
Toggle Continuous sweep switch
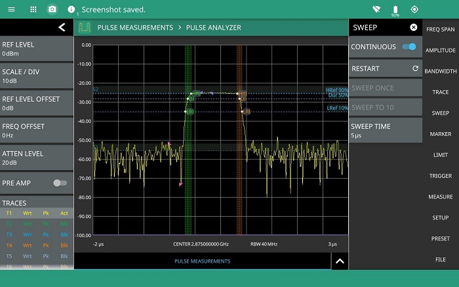(409, 47)
